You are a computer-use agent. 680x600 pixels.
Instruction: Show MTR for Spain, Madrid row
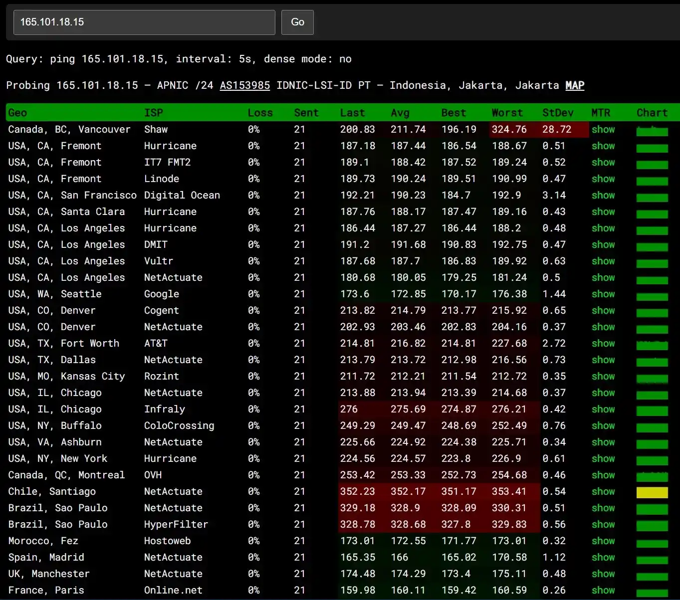click(x=603, y=557)
